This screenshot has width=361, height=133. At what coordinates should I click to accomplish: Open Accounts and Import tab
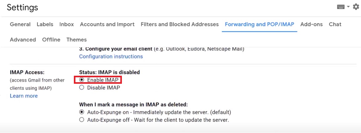[x=107, y=24]
